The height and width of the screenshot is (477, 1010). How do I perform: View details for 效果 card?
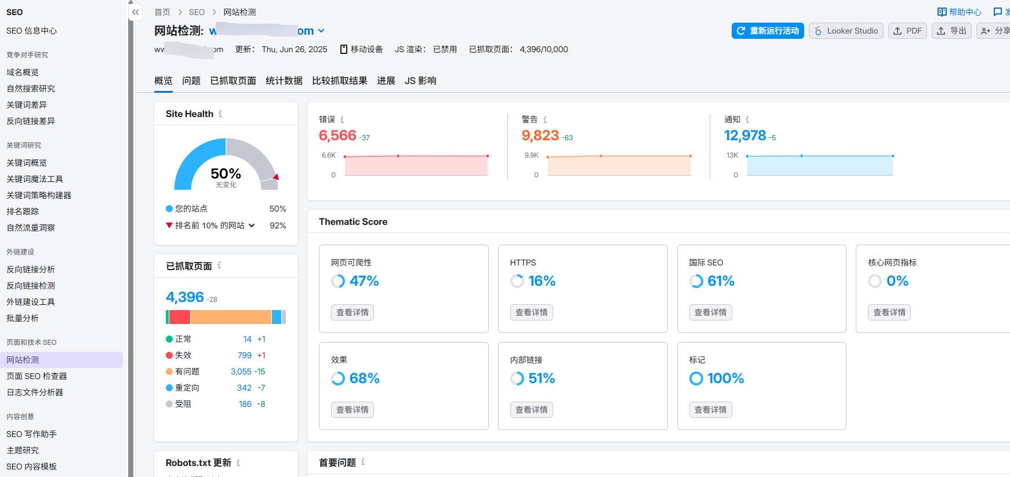[x=353, y=410]
